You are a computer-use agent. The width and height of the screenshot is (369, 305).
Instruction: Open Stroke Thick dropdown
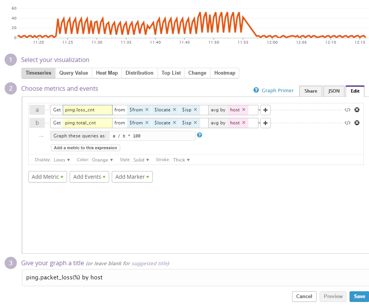click(181, 160)
